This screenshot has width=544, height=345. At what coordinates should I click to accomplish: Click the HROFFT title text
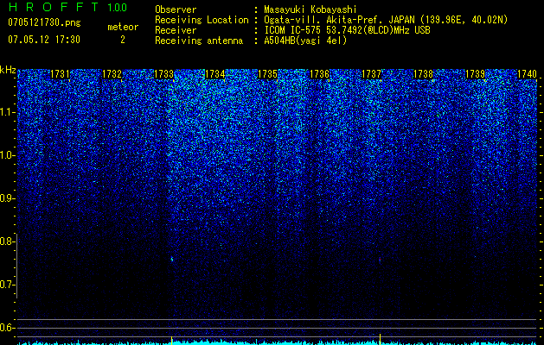[54, 7]
